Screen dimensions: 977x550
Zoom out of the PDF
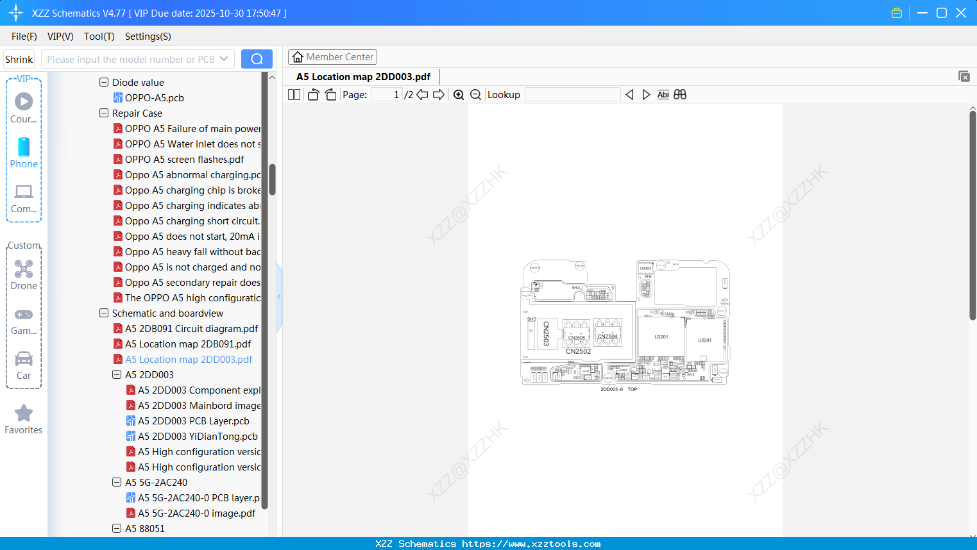[475, 95]
